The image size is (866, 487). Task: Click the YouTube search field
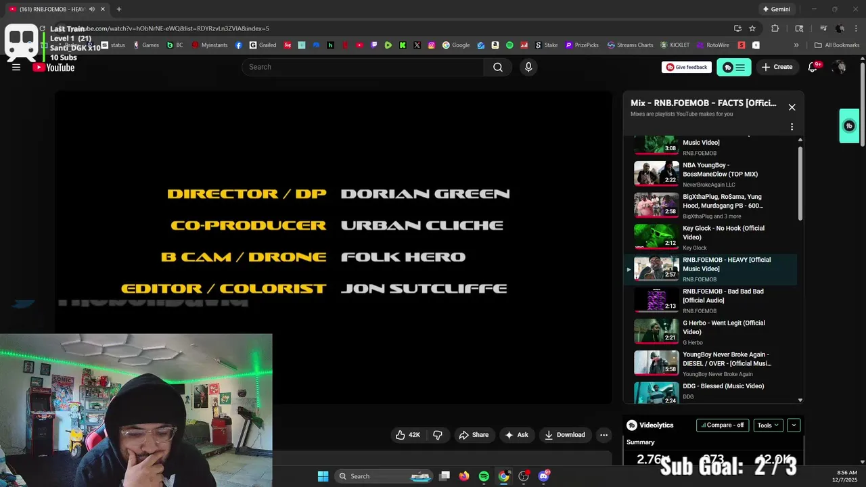(363, 67)
